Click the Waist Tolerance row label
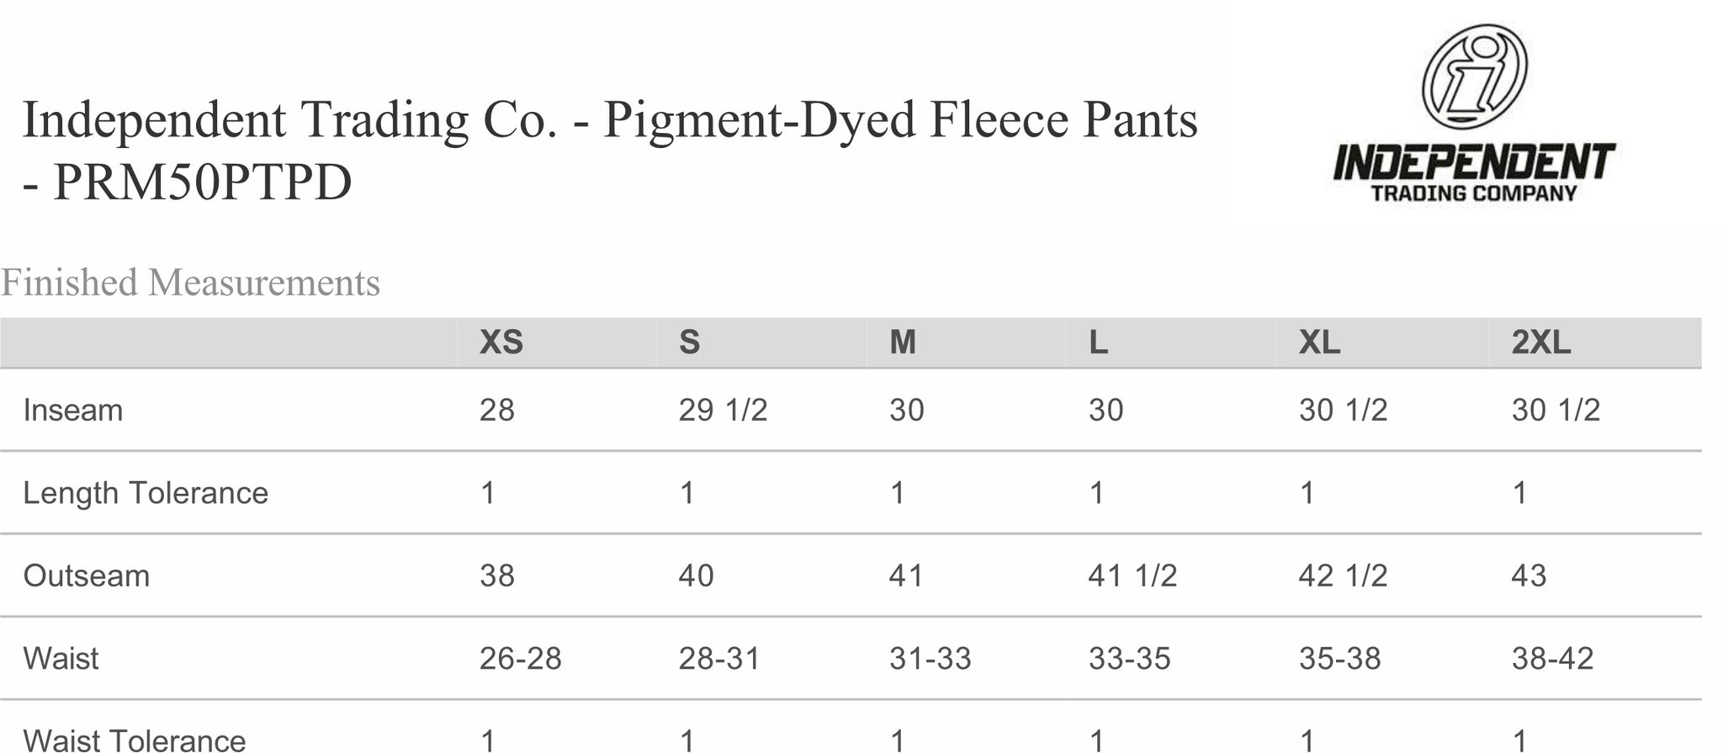This screenshot has width=1723, height=753. [x=135, y=739]
